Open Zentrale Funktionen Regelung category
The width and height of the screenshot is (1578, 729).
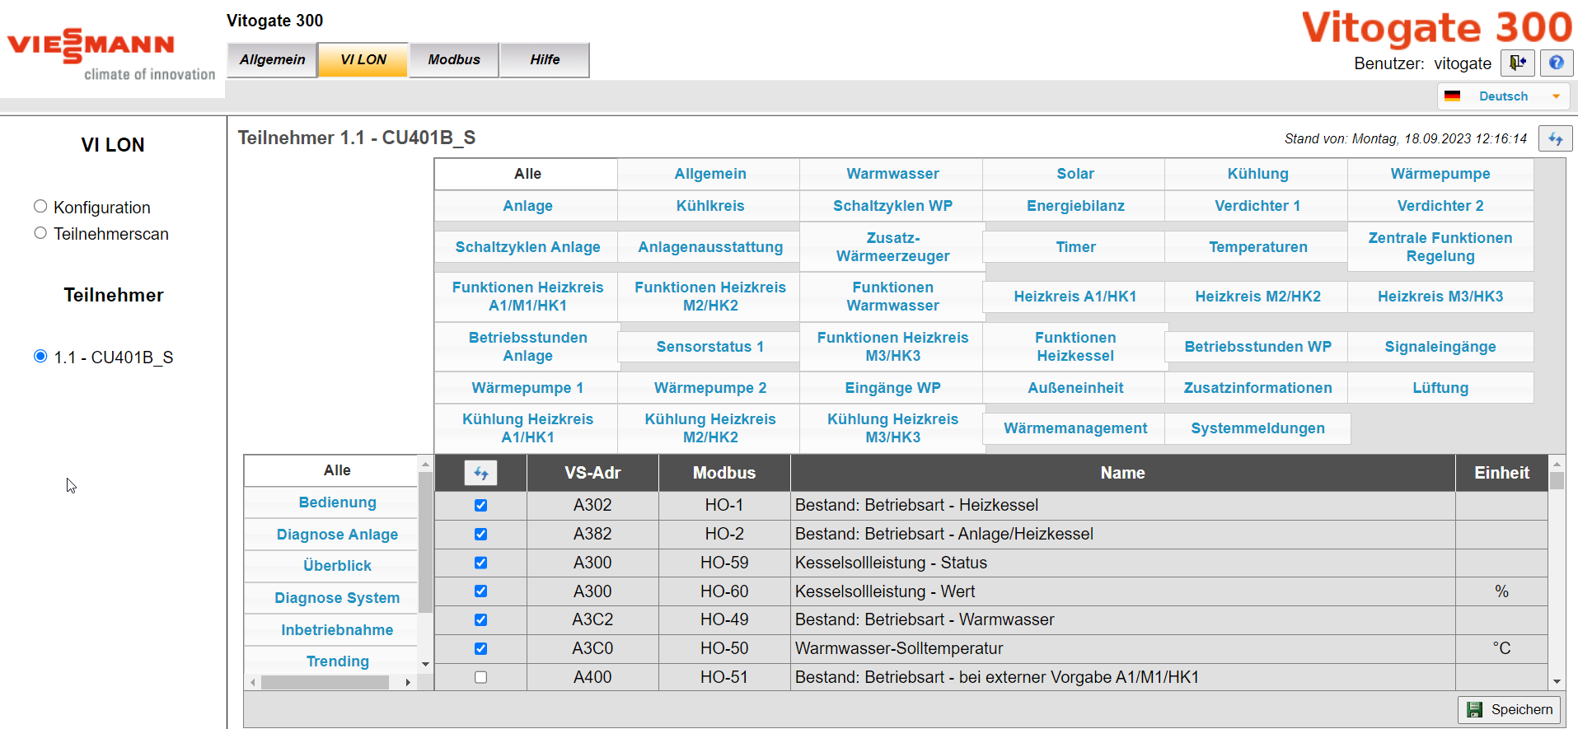click(x=1440, y=247)
